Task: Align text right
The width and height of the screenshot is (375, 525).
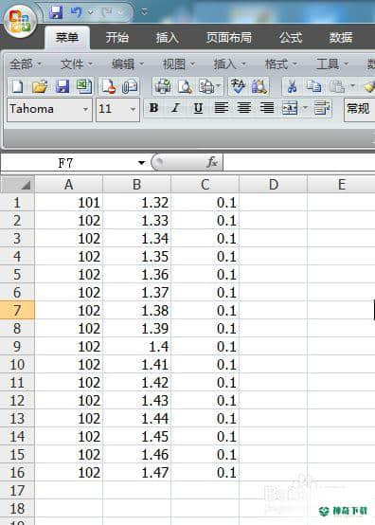Action: (x=267, y=108)
